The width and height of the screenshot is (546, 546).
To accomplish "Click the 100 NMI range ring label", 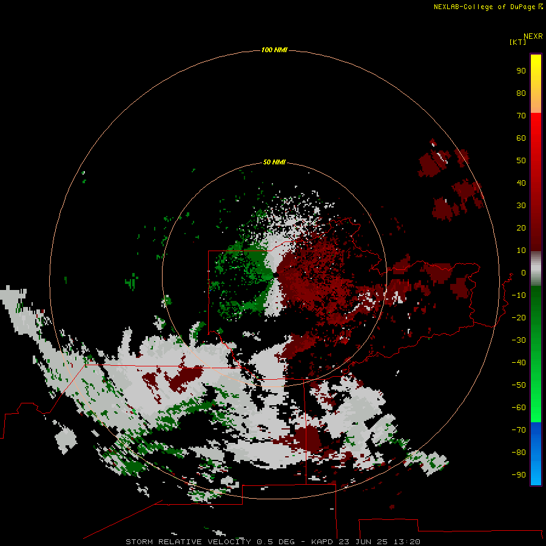I will [x=274, y=50].
